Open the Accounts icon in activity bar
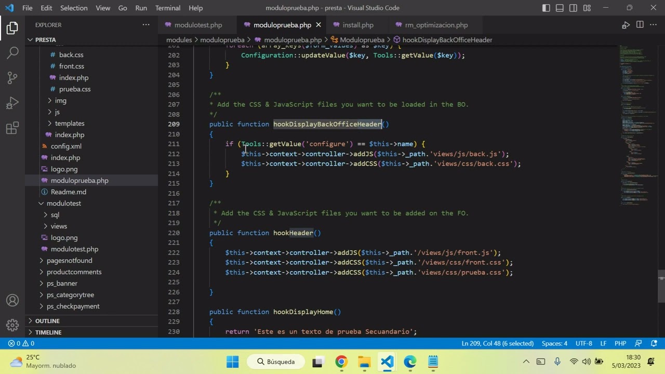The height and width of the screenshot is (374, 665). tap(12, 300)
